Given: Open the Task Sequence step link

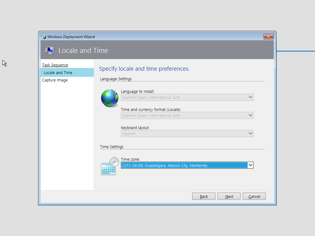Looking at the screenshot, I should pos(55,65).
